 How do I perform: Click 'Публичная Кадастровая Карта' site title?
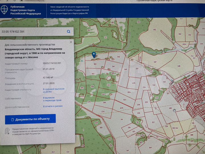click(26, 10)
